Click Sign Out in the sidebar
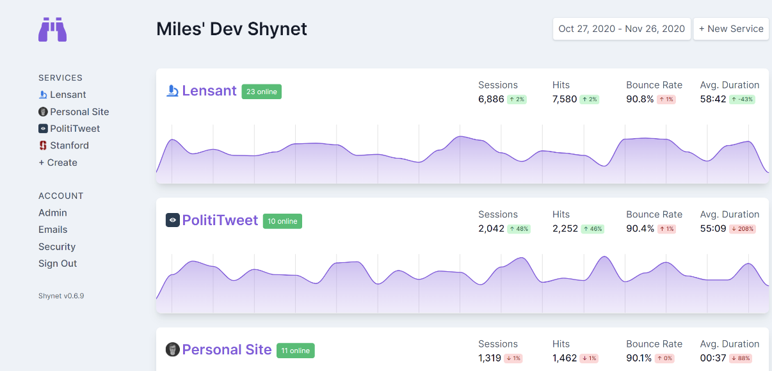Screen dimensions: 772x371 [58, 264]
